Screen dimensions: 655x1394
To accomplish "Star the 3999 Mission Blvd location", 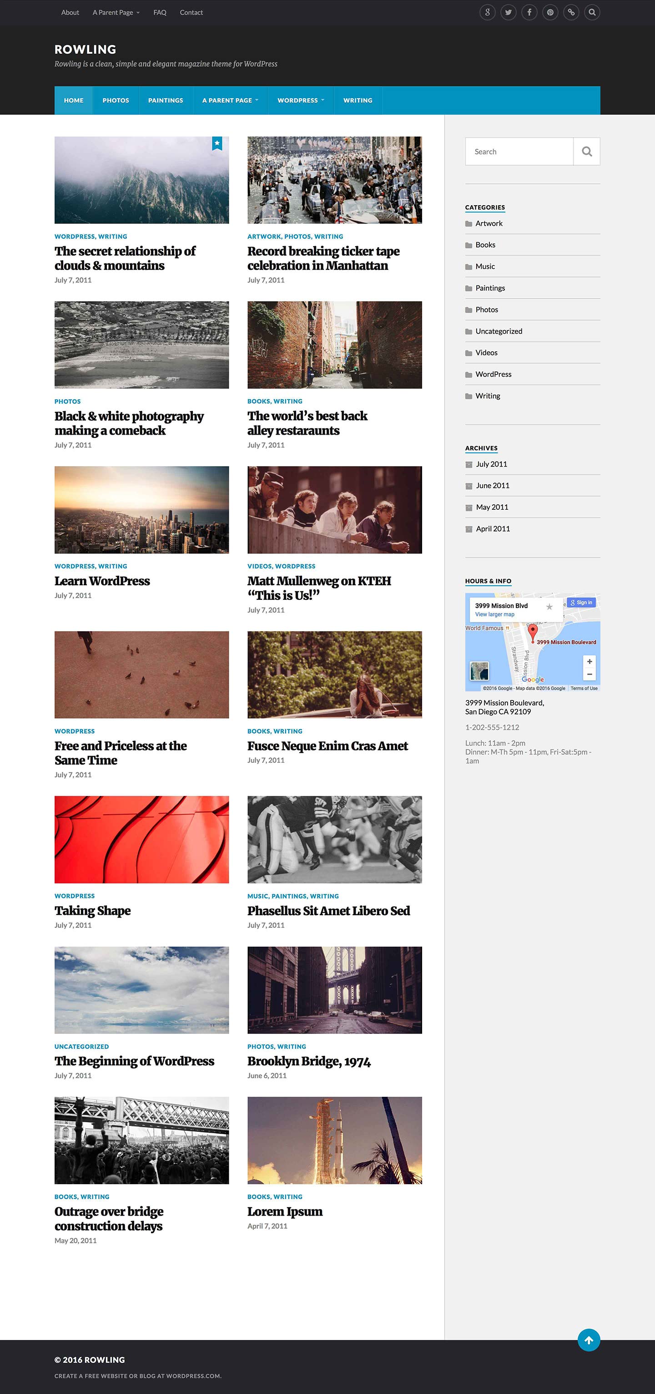I will tap(549, 607).
